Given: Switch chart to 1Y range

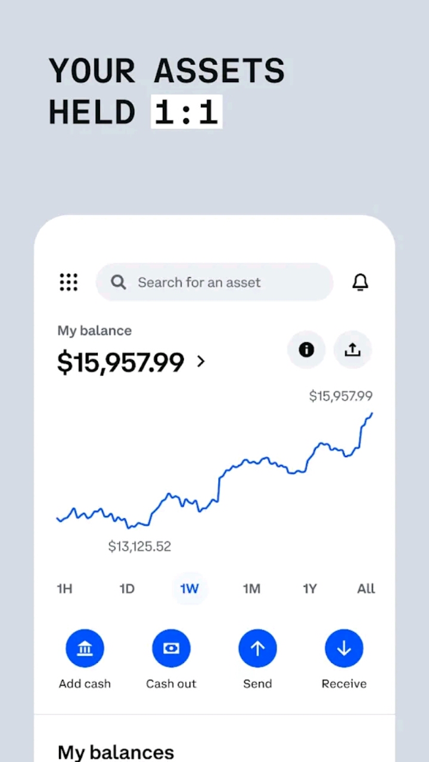Looking at the screenshot, I should tap(310, 589).
